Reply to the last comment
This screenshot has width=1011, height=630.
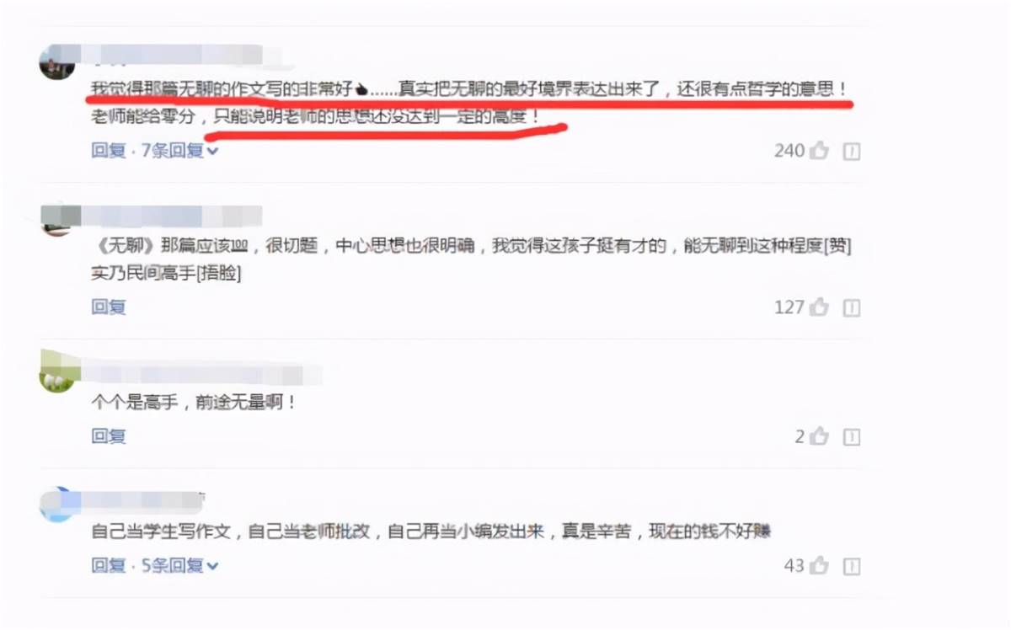click(109, 565)
